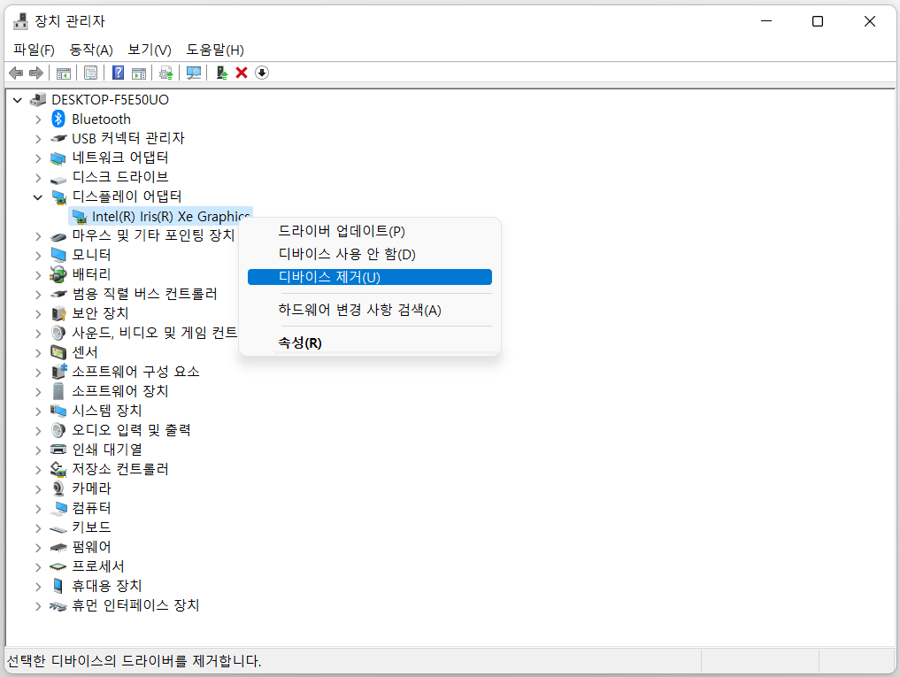900x677 pixels.
Task: Select the Intel(R) Iris(R) Xe Graphics device
Action: pos(159,216)
